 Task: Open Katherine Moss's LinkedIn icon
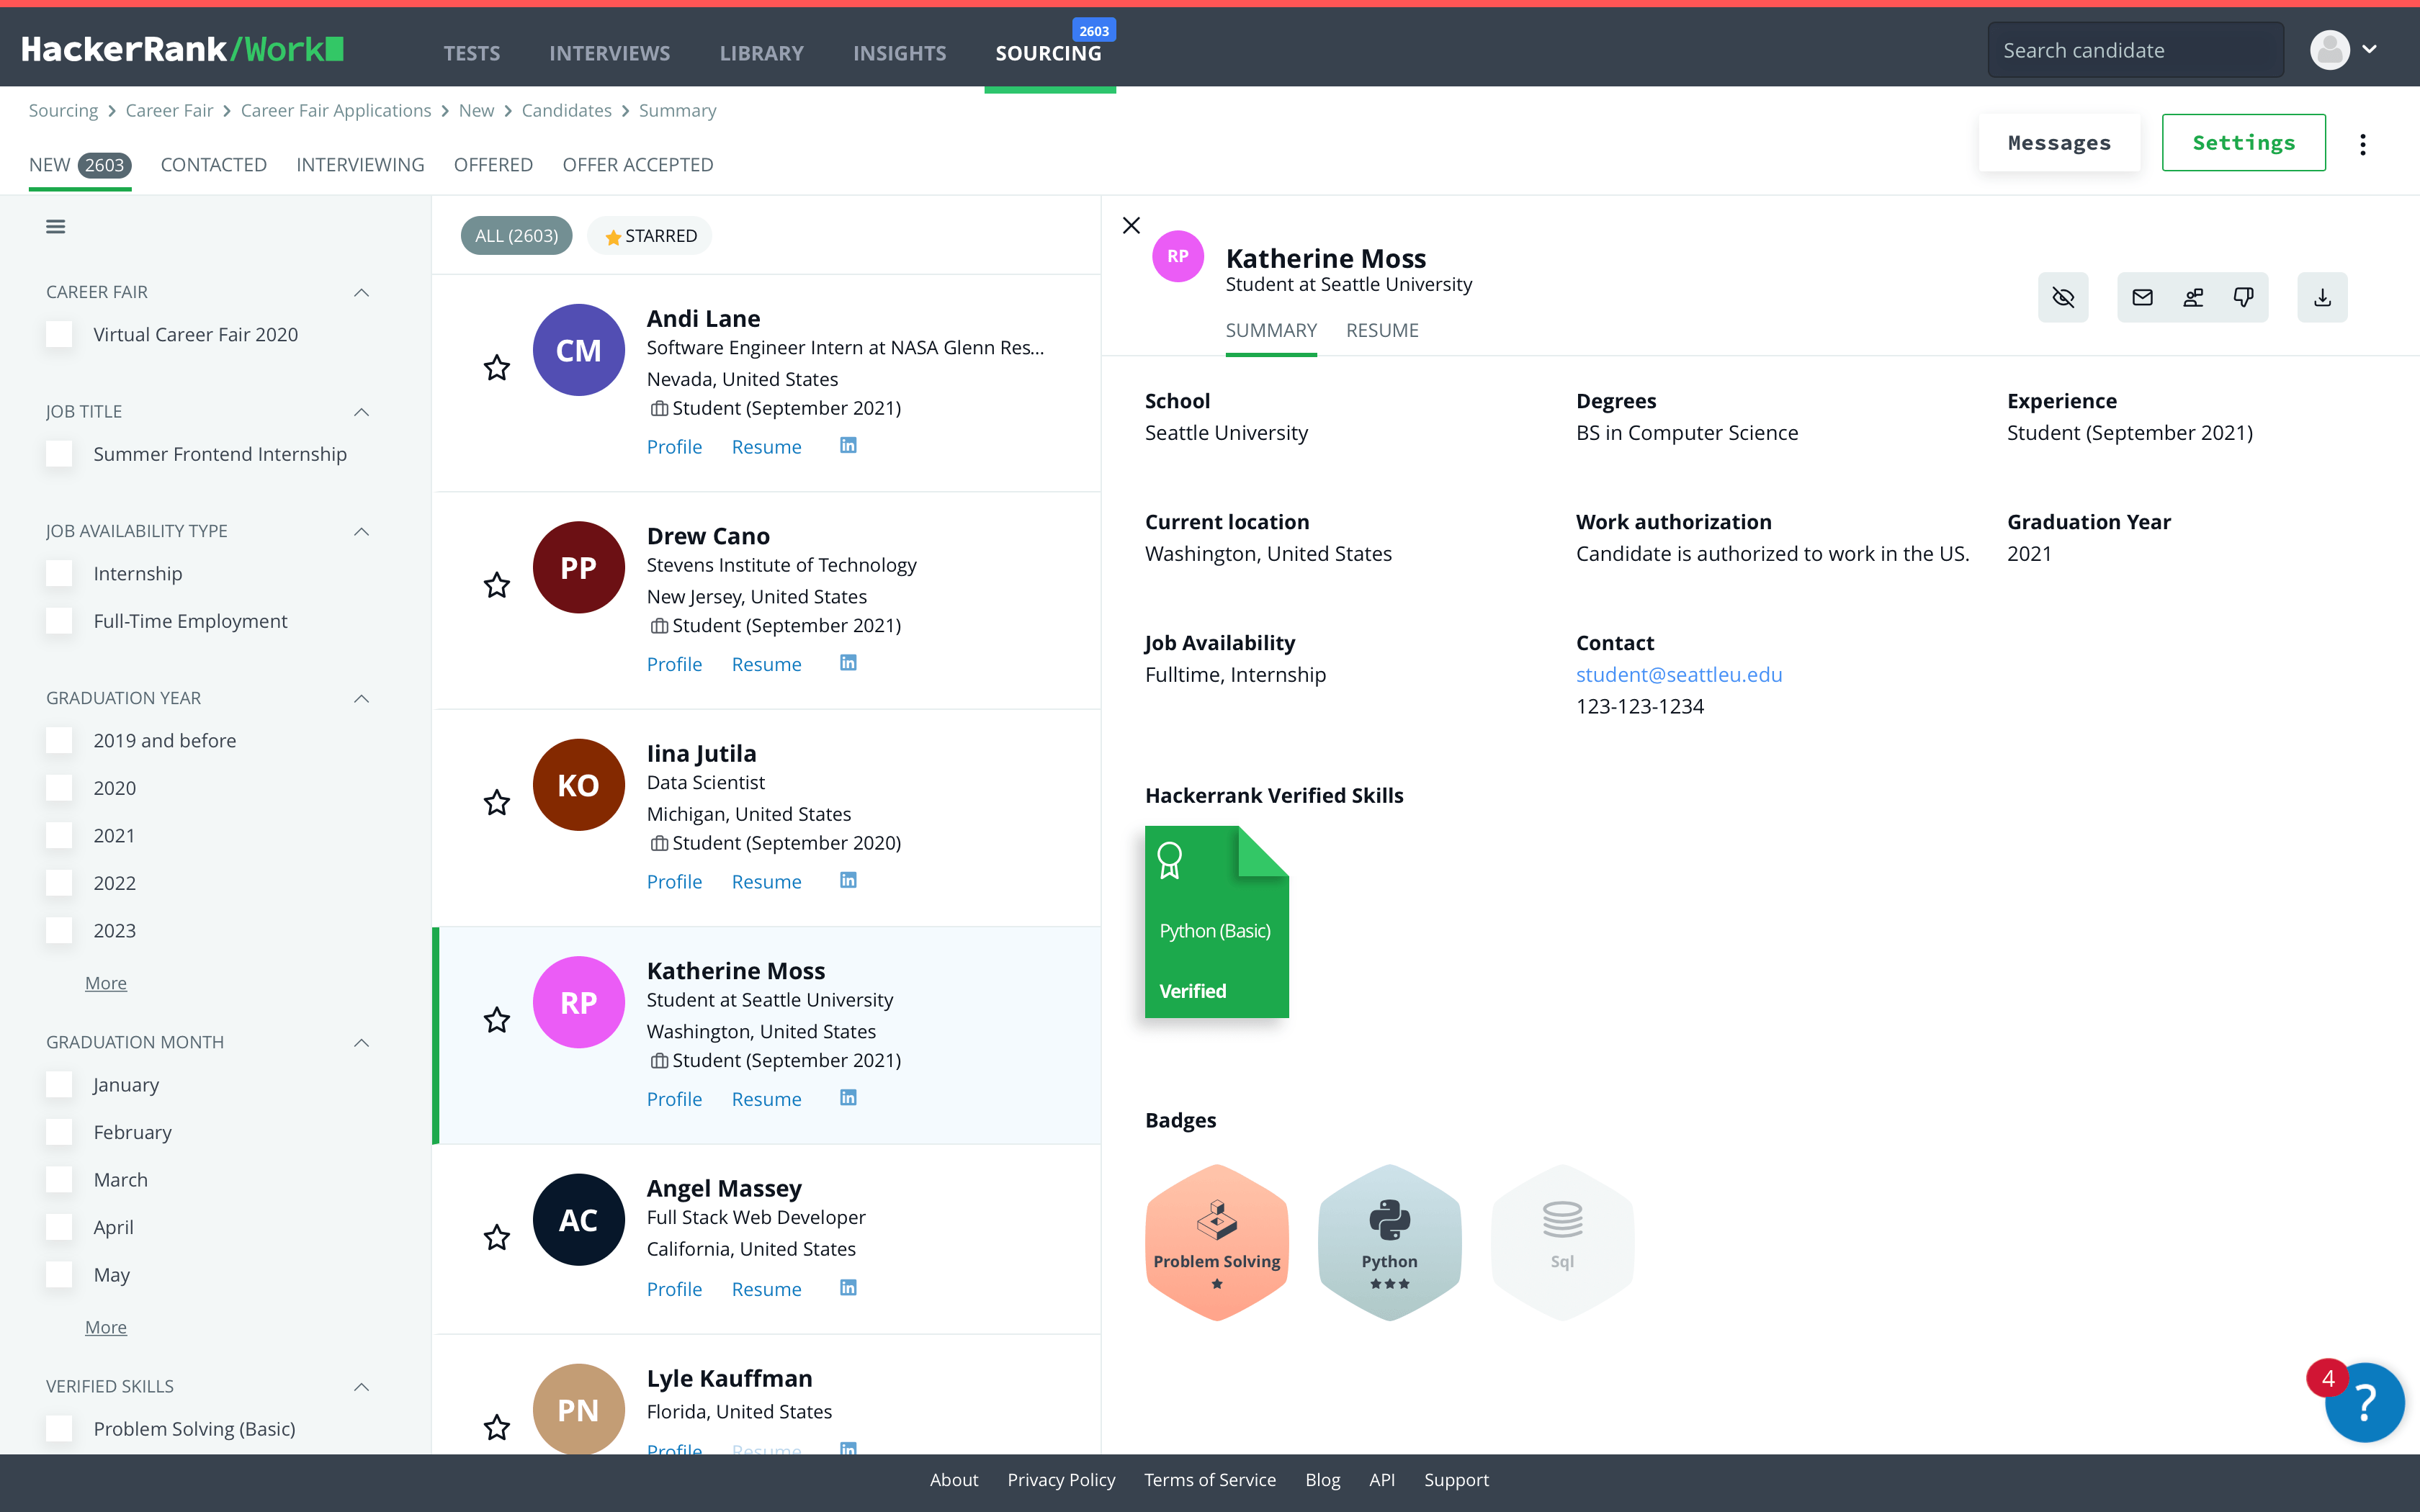(x=848, y=1098)
